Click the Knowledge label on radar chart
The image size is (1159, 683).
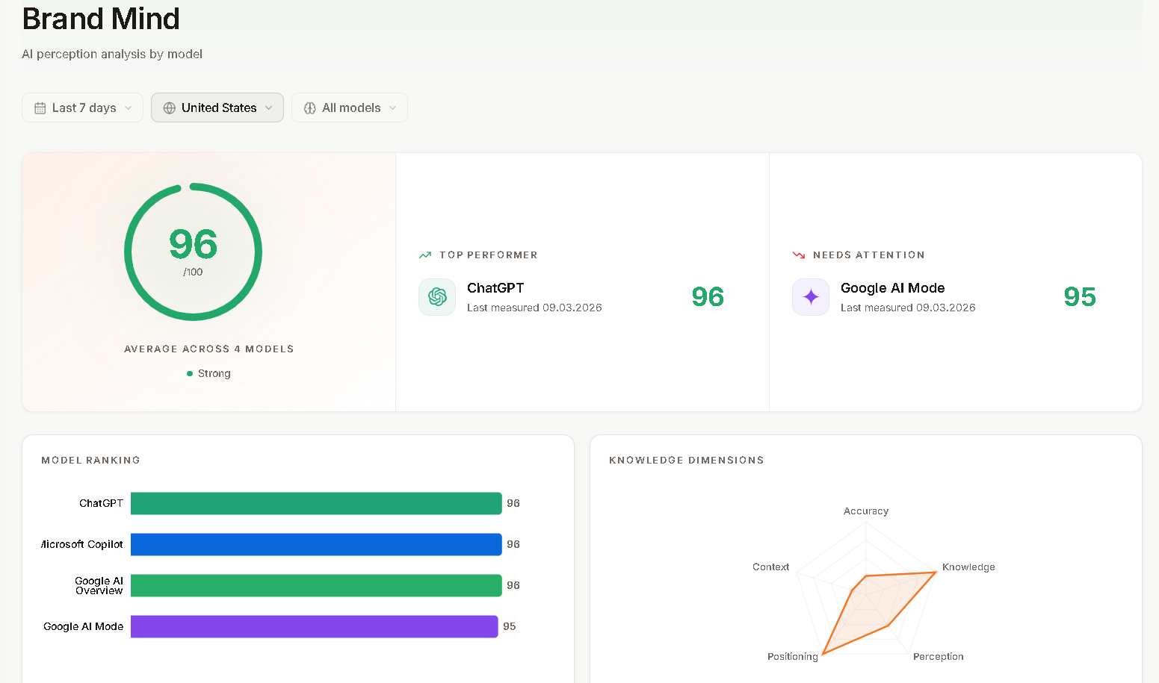[x=968, y=567]
